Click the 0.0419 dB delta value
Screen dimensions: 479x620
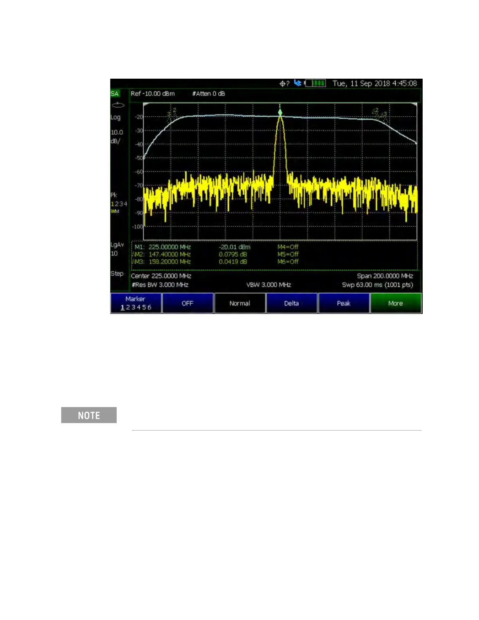point(233,261)
